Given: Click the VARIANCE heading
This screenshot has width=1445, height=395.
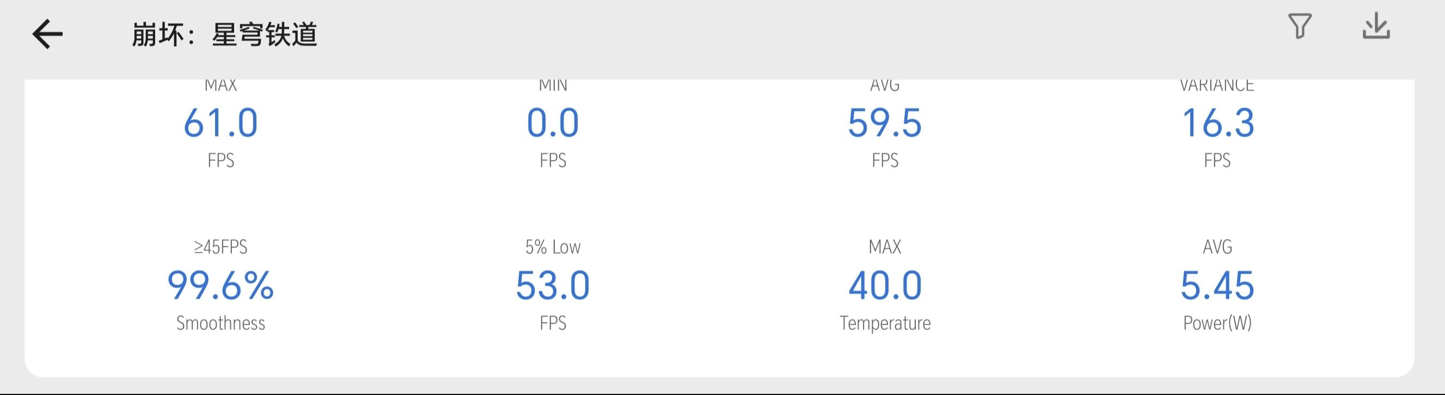Looking at the screenshot, I should 1217,86.
